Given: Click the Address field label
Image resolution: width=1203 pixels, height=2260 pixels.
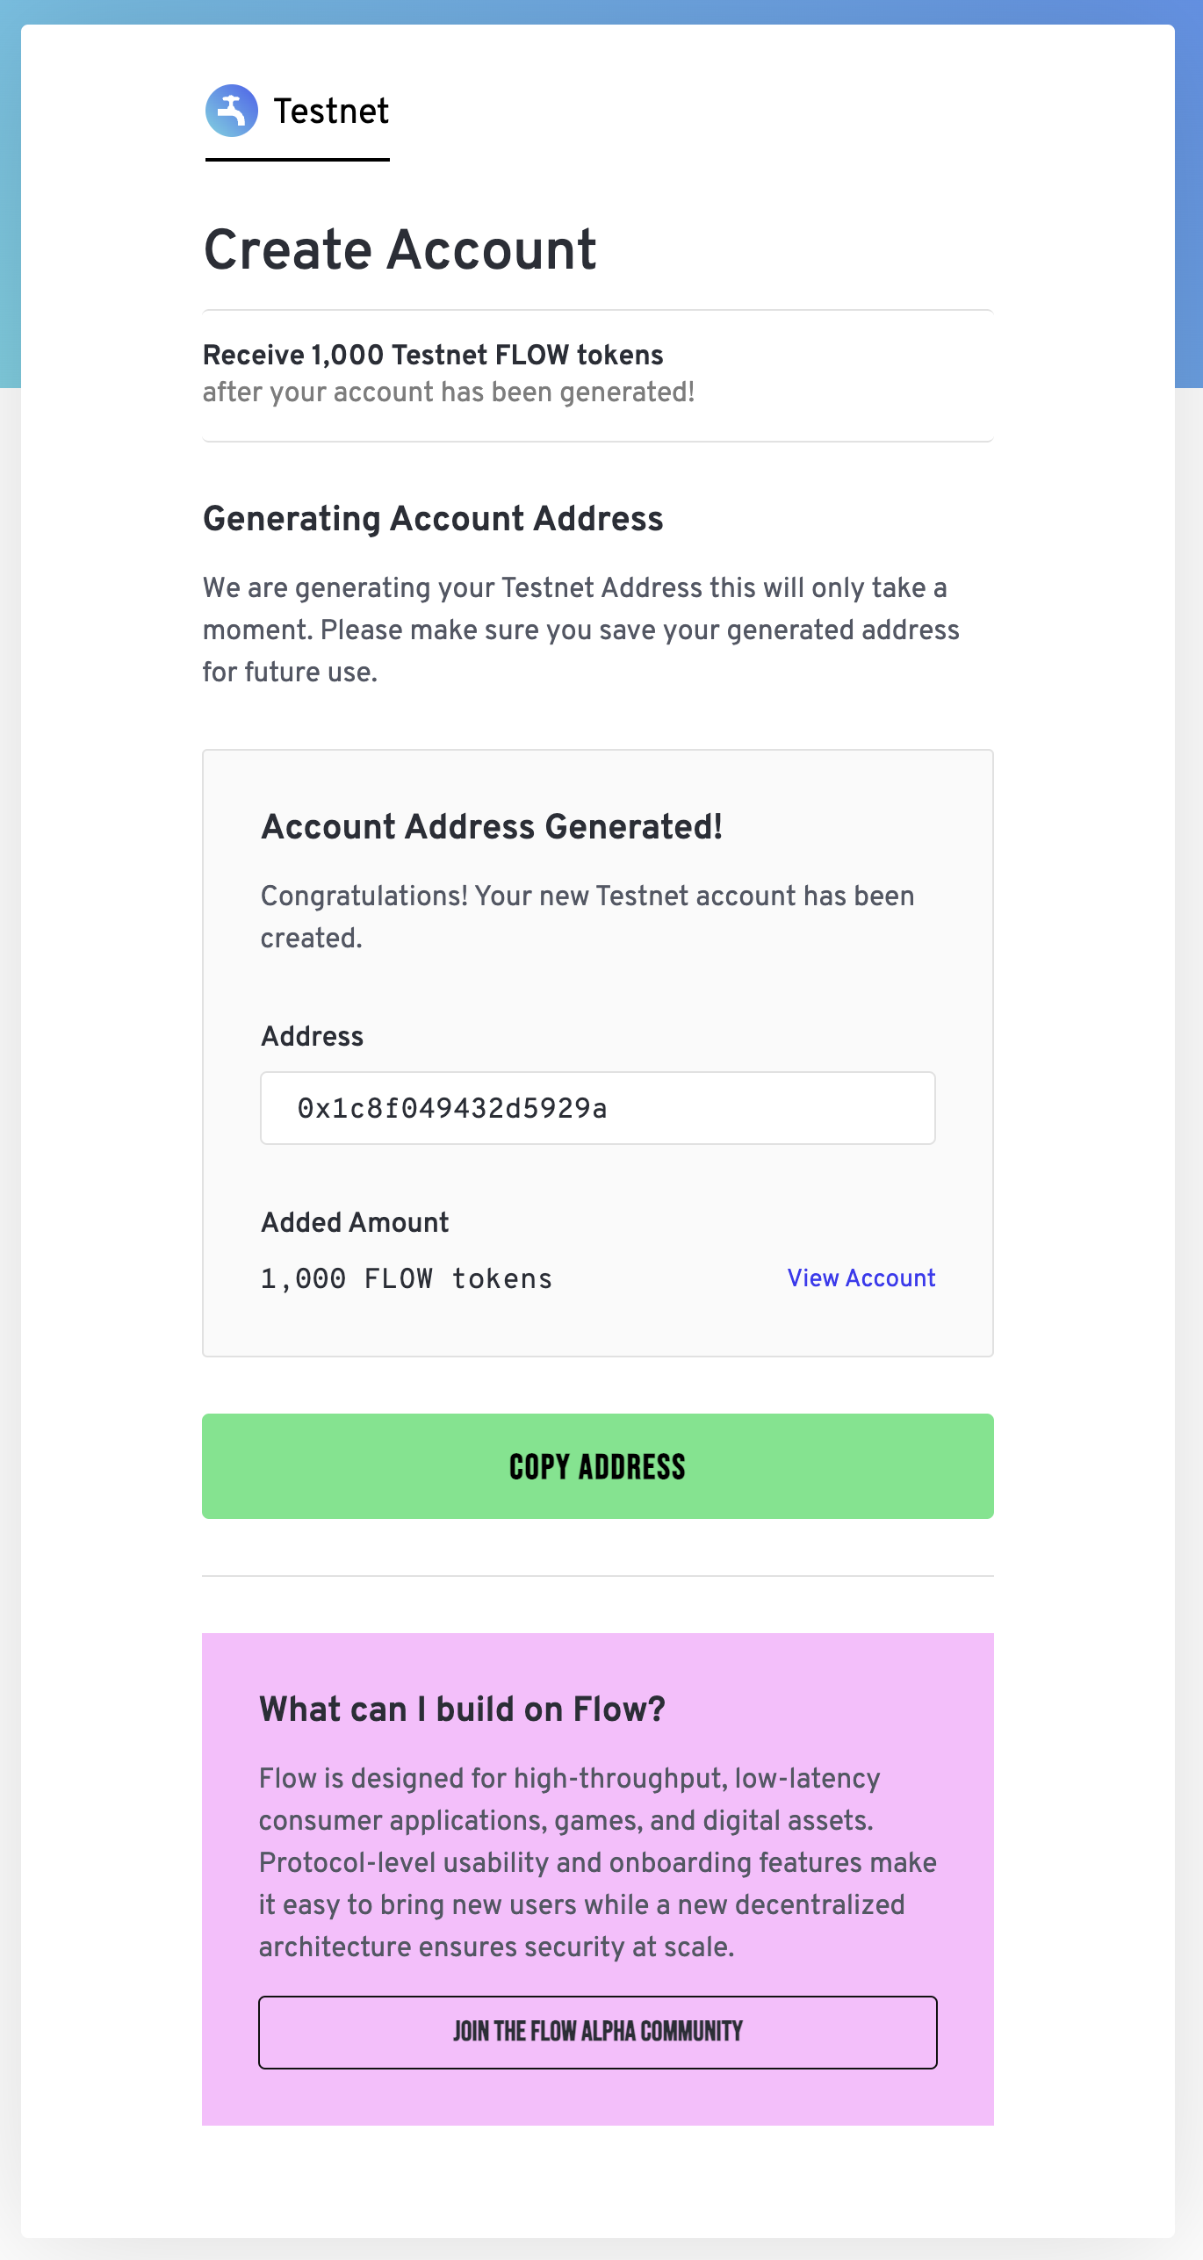Looking at the screenshot, I should 312,1037.
